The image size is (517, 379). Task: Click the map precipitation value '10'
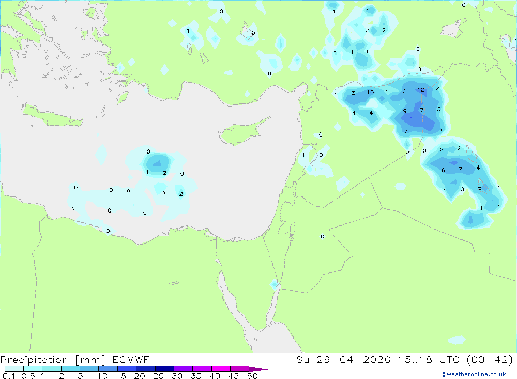click(371, 93)
